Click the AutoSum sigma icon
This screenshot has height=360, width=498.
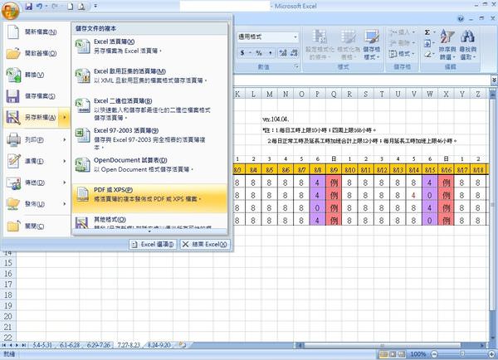tap(427, 32)
